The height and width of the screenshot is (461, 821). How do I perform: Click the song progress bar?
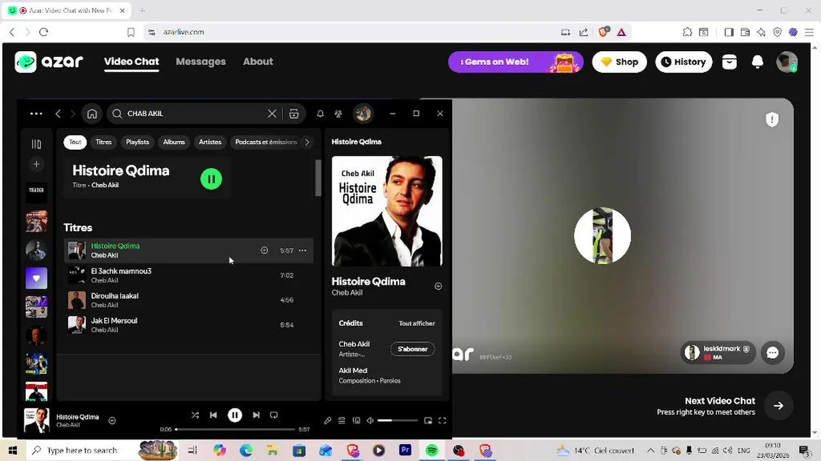235,429
